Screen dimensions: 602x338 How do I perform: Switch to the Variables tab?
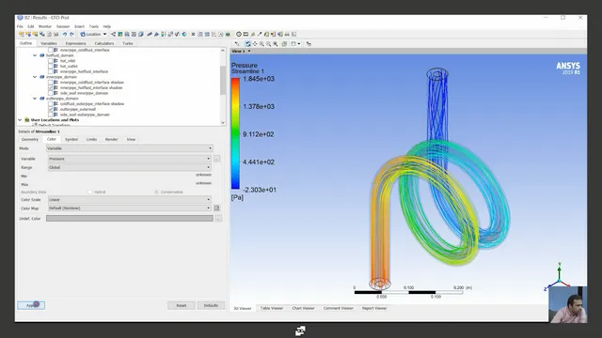(49, 43)
